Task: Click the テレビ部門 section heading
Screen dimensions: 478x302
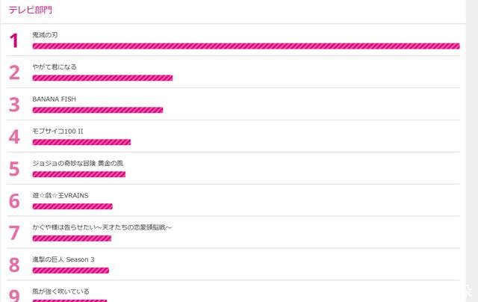Action: pos(30,10)
